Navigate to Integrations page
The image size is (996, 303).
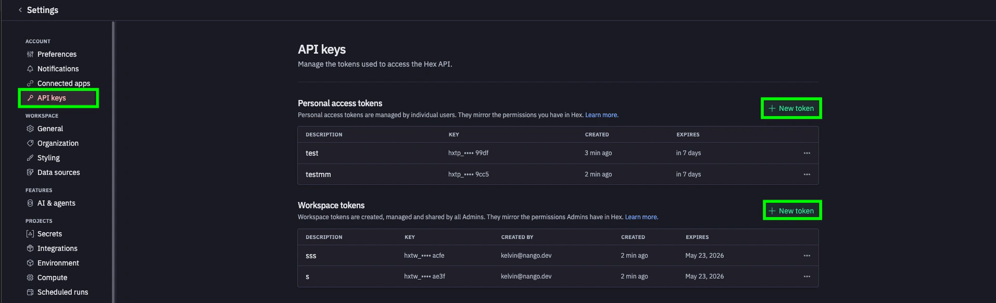57,248
